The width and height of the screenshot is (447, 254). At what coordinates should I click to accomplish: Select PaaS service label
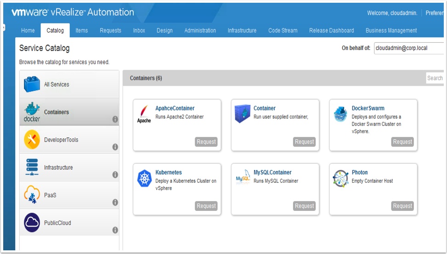[x=50, y=195]
